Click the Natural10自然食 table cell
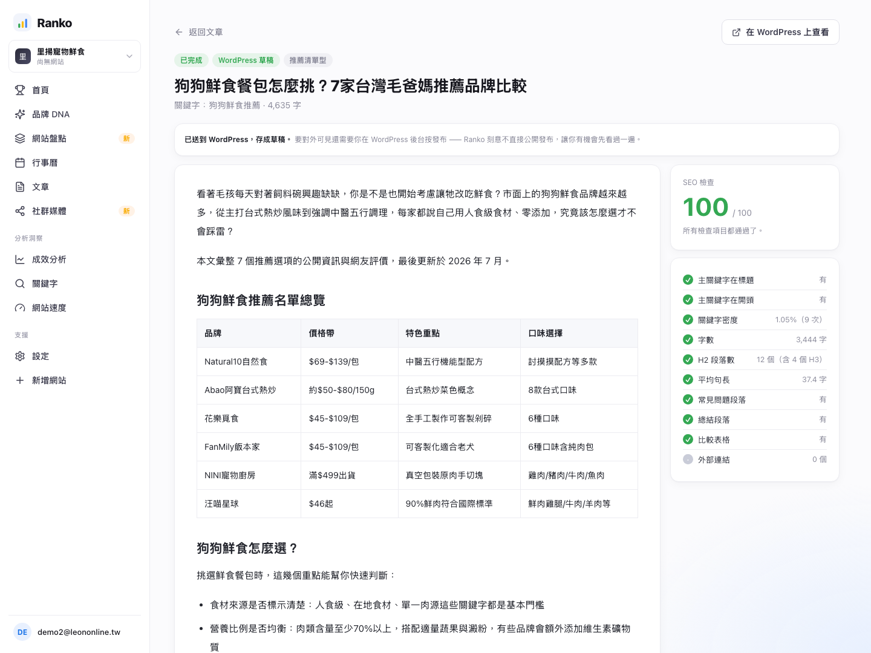Screen dimensions: 871x653 (249, 362)
